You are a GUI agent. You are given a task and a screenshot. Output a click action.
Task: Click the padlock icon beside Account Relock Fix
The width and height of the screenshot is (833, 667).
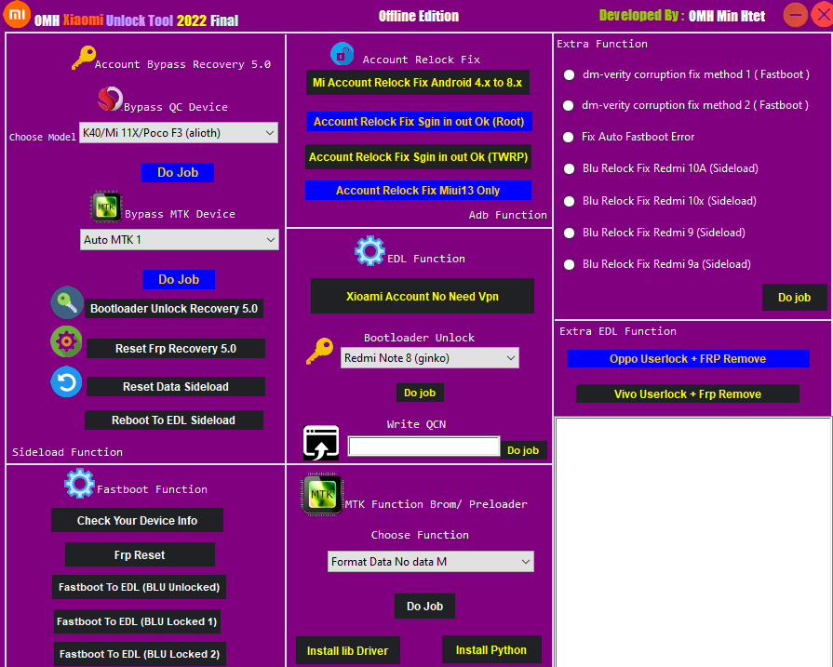343,54
